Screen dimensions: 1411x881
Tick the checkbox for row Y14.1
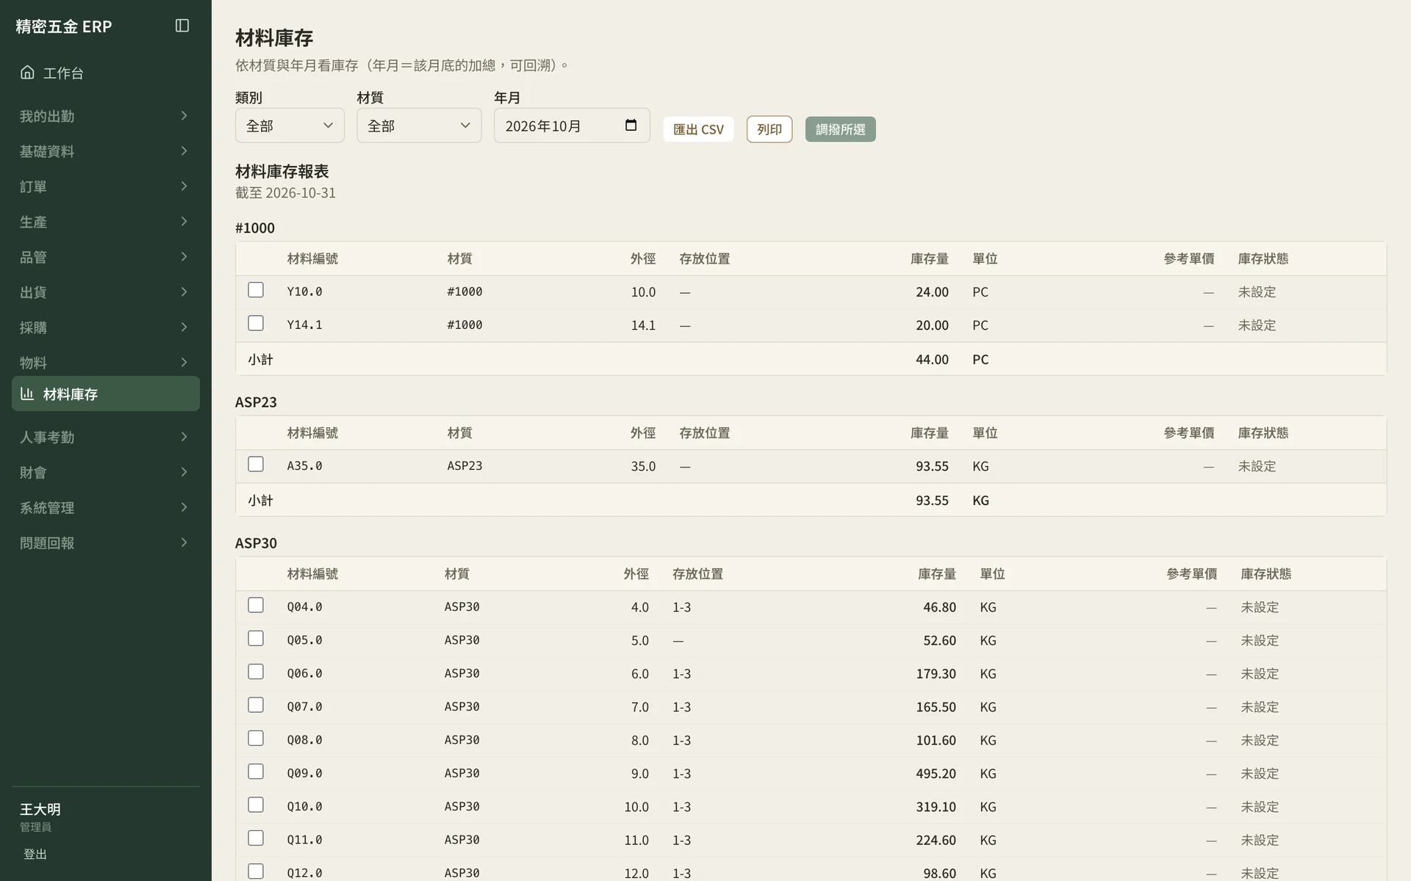click(256, 323)
